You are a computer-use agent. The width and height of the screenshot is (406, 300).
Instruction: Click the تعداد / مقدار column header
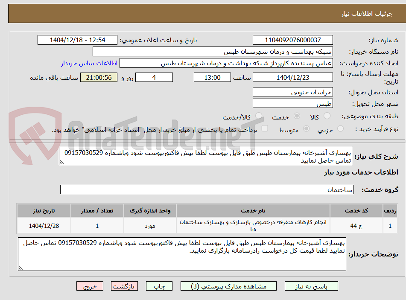tap(97, 211)
